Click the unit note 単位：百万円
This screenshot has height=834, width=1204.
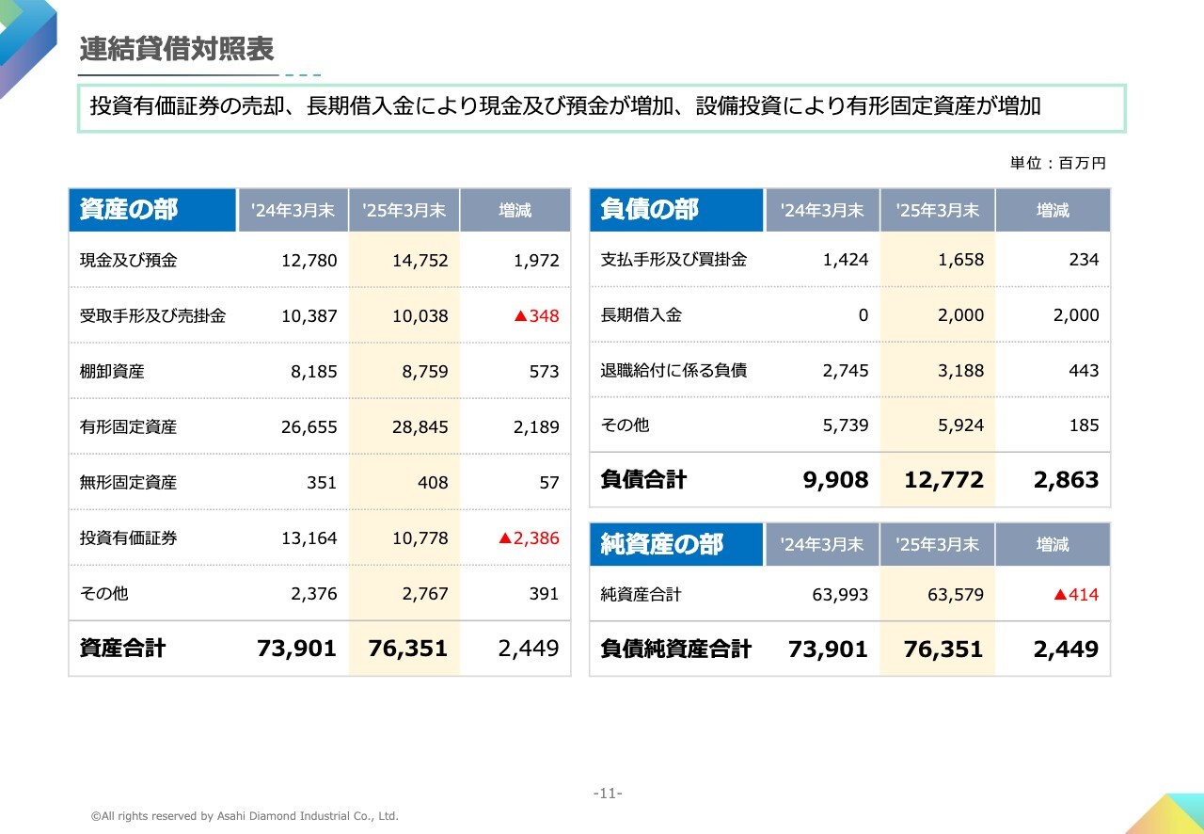coord(1058,163)
